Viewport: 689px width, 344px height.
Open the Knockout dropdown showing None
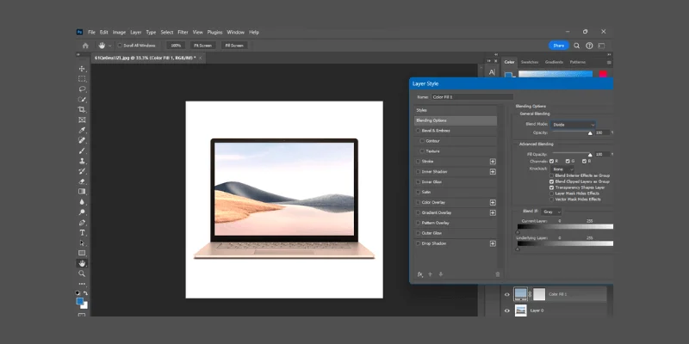click(x=562, y=169)
